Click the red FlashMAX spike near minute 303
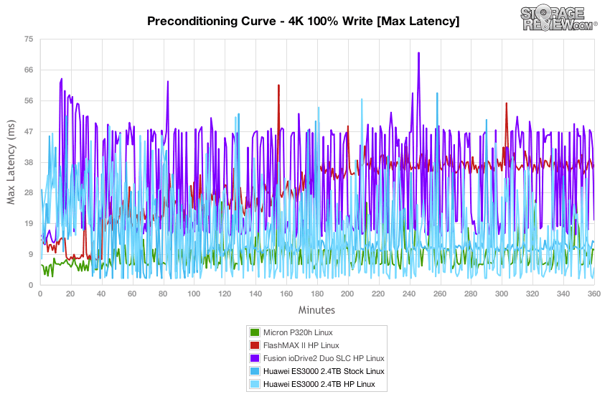610x407 pixels. 506,104
